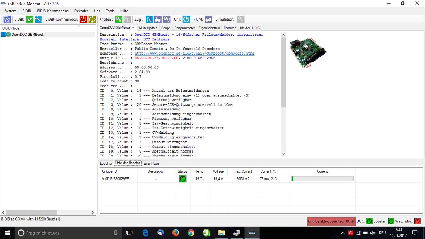425x239 pixels.
Task: Click the grayed Knoten PL icon
Action: click(x=127, y=19)
